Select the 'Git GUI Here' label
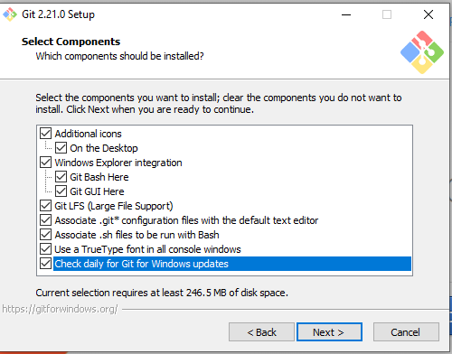452x354 pixels. pos(97,191)
